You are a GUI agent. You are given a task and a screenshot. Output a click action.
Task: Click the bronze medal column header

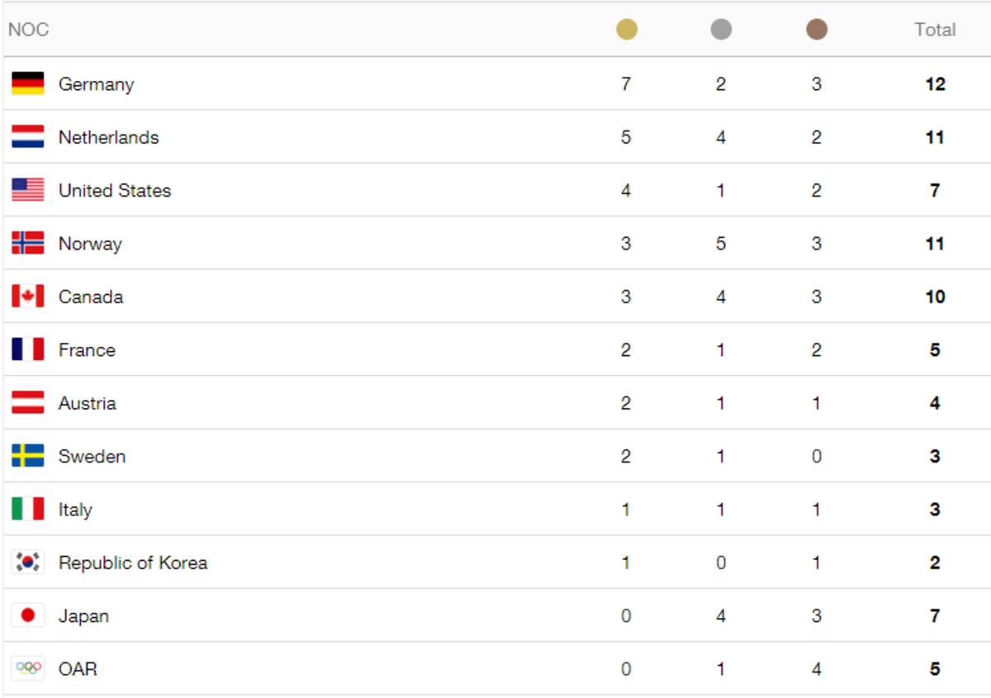tap(817, 30)
